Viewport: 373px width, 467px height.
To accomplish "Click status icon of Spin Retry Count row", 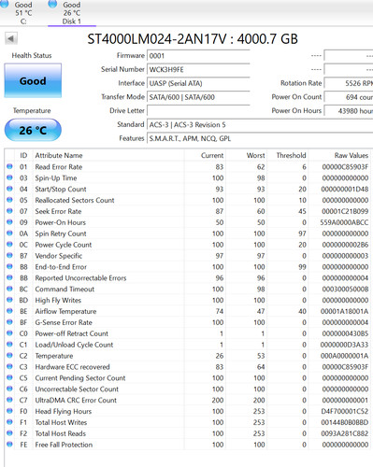I will click(x=9, y=233).
